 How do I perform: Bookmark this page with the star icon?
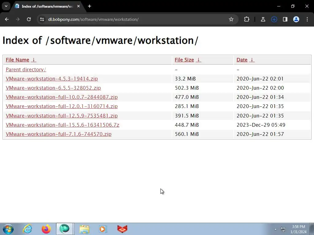click(x=231, y=19)
